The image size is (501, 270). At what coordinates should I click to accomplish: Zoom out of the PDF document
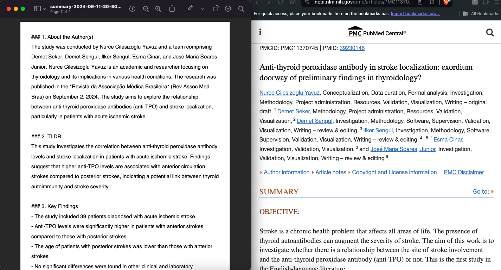146,8
